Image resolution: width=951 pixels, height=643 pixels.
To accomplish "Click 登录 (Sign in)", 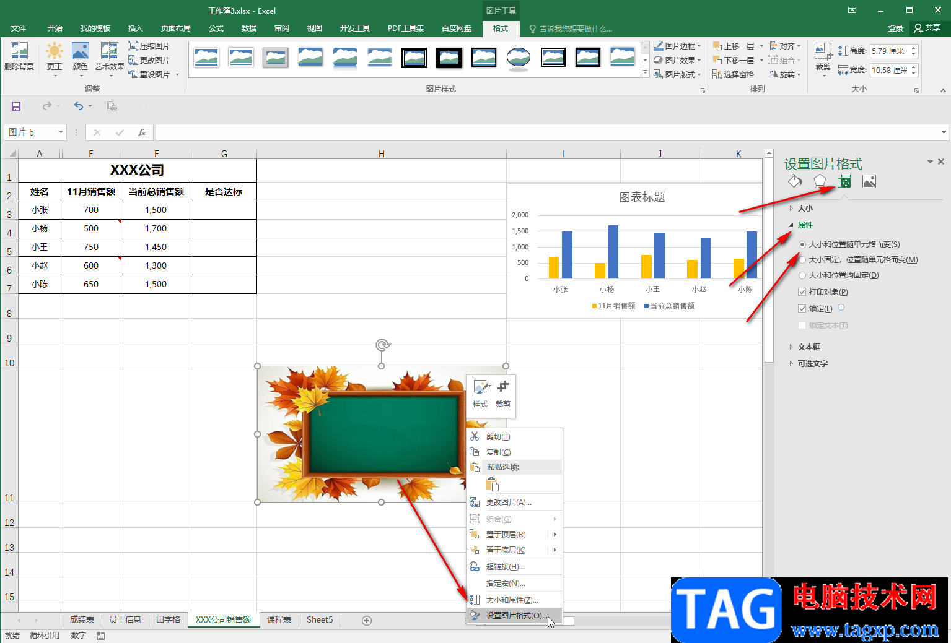I will point(895,28).
